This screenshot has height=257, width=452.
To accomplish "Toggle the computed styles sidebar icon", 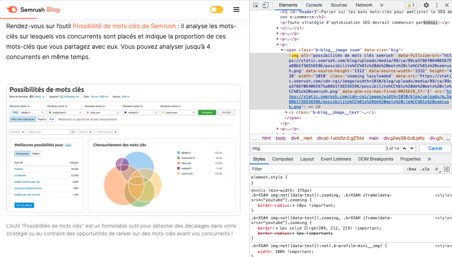I will point(447,169).
